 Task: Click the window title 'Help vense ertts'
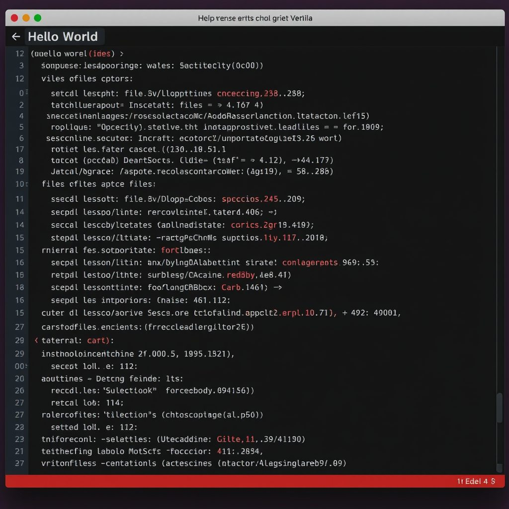(255, 18)
